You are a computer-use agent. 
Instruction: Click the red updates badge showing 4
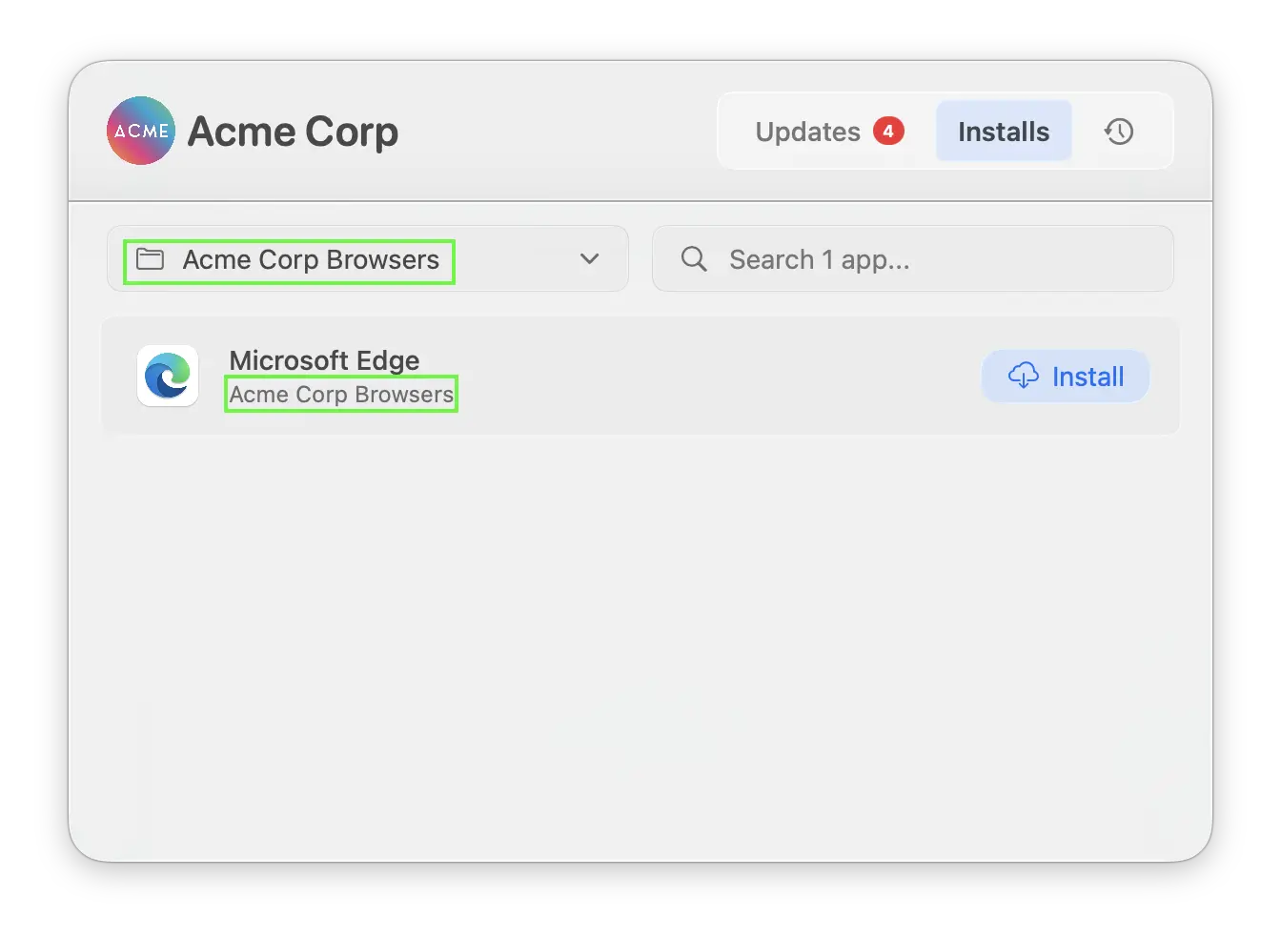click(888, 131)
